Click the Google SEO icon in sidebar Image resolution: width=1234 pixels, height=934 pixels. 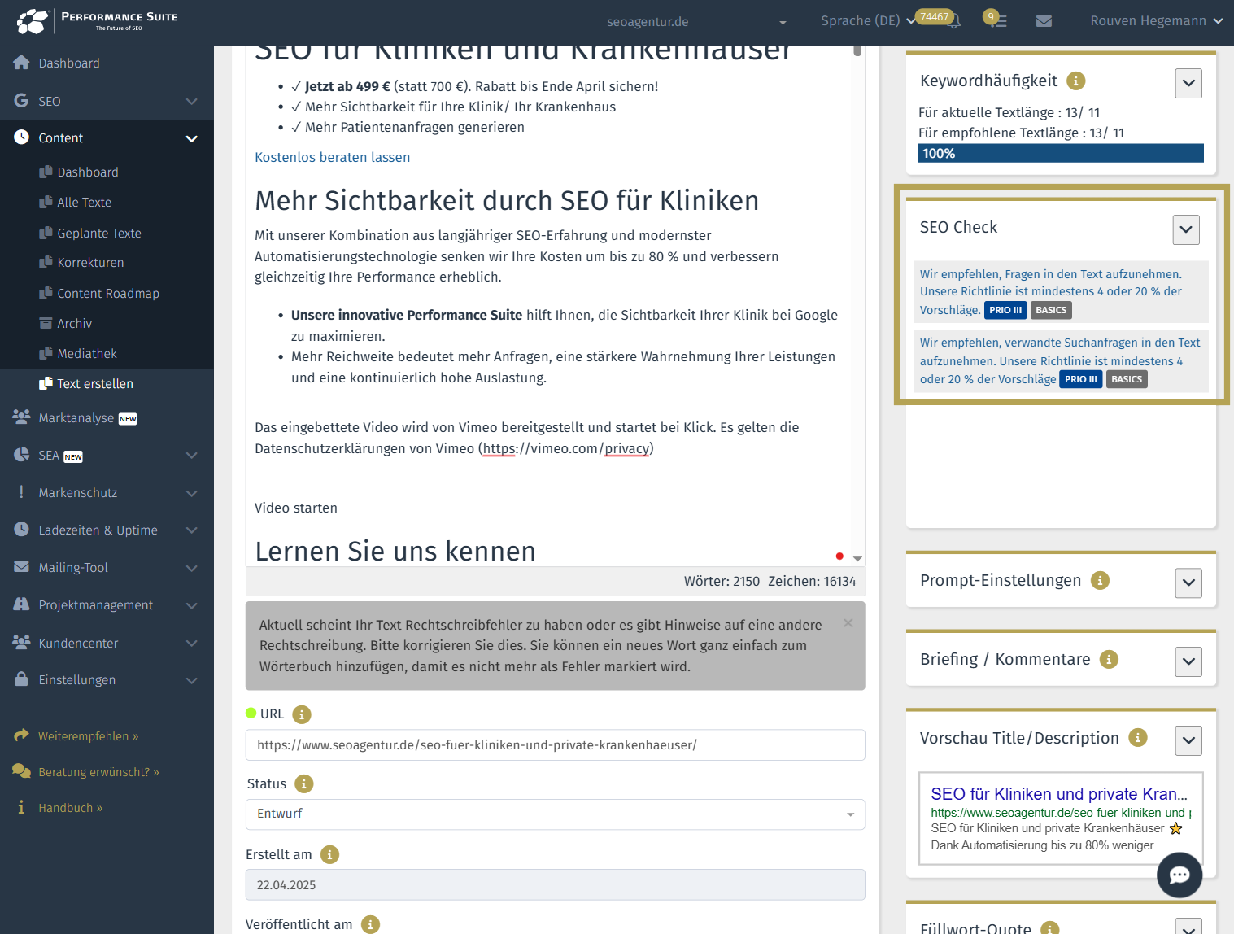pyautogui.click(x=22, y=100)
